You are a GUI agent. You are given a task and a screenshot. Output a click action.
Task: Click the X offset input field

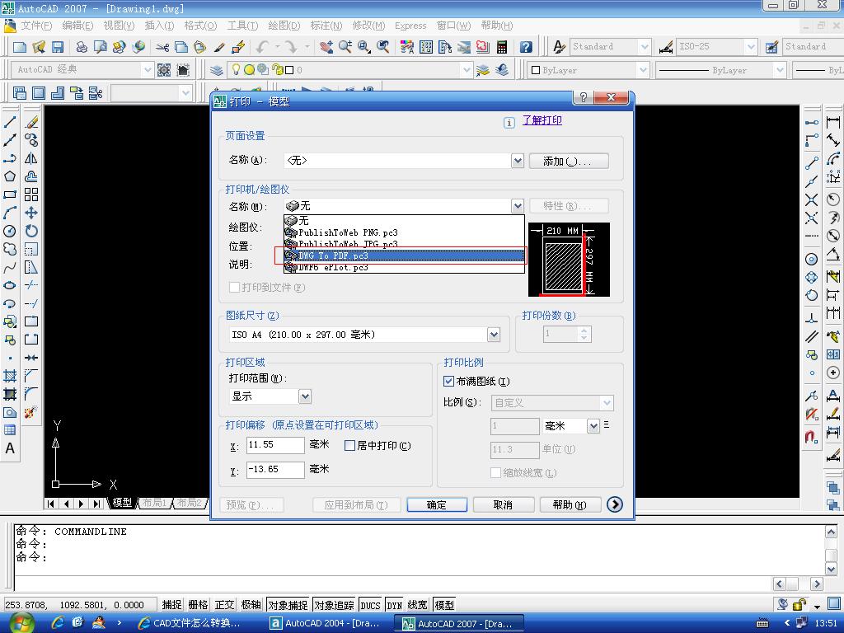(275, 445)
